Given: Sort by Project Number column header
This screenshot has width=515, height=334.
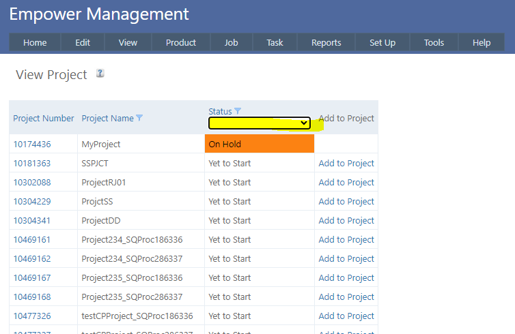Looking at the screenshot, I should tap(44, 118).
